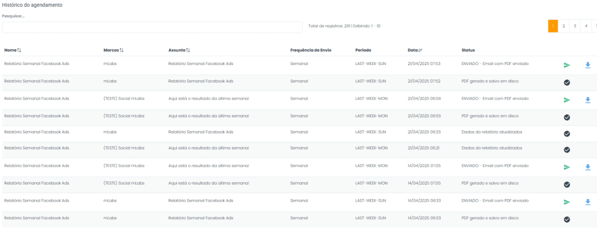Click send icon for 14/04/2025 07:05 row
Screen dimensions: 597x245
[567, 167]
